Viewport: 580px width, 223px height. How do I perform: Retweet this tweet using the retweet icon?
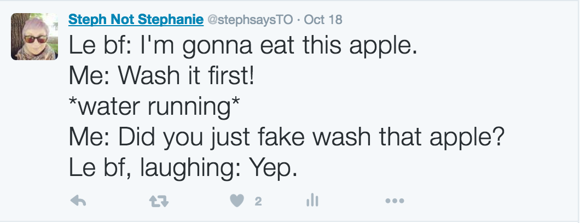[x=159, y=202]
